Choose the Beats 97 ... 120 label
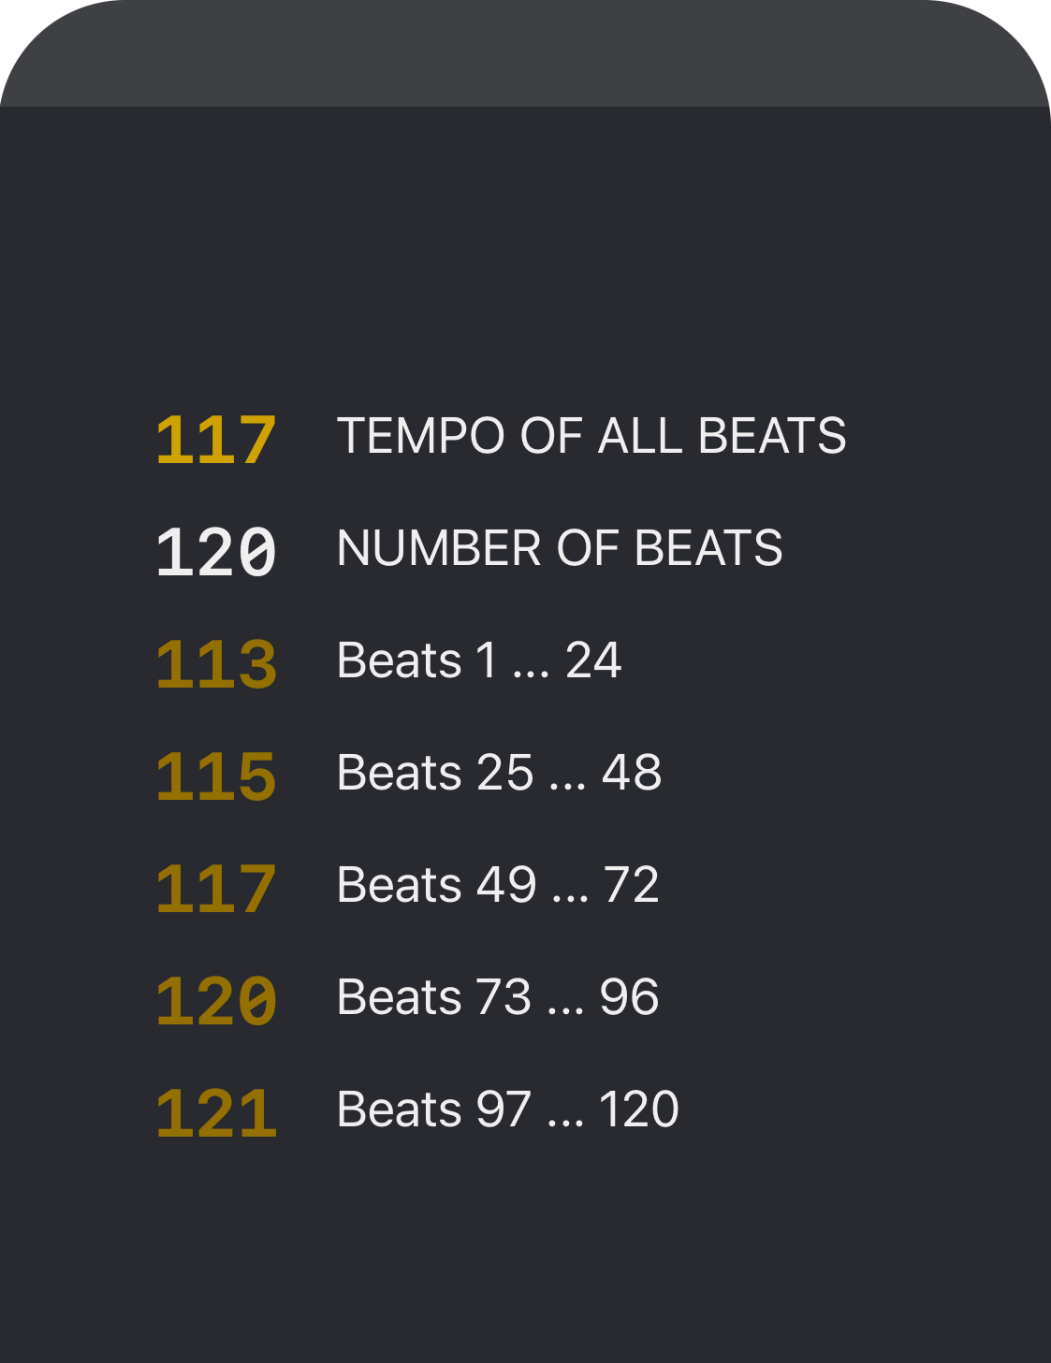The width and height of the screenshot is (1051, 1363). [508, 1109]
